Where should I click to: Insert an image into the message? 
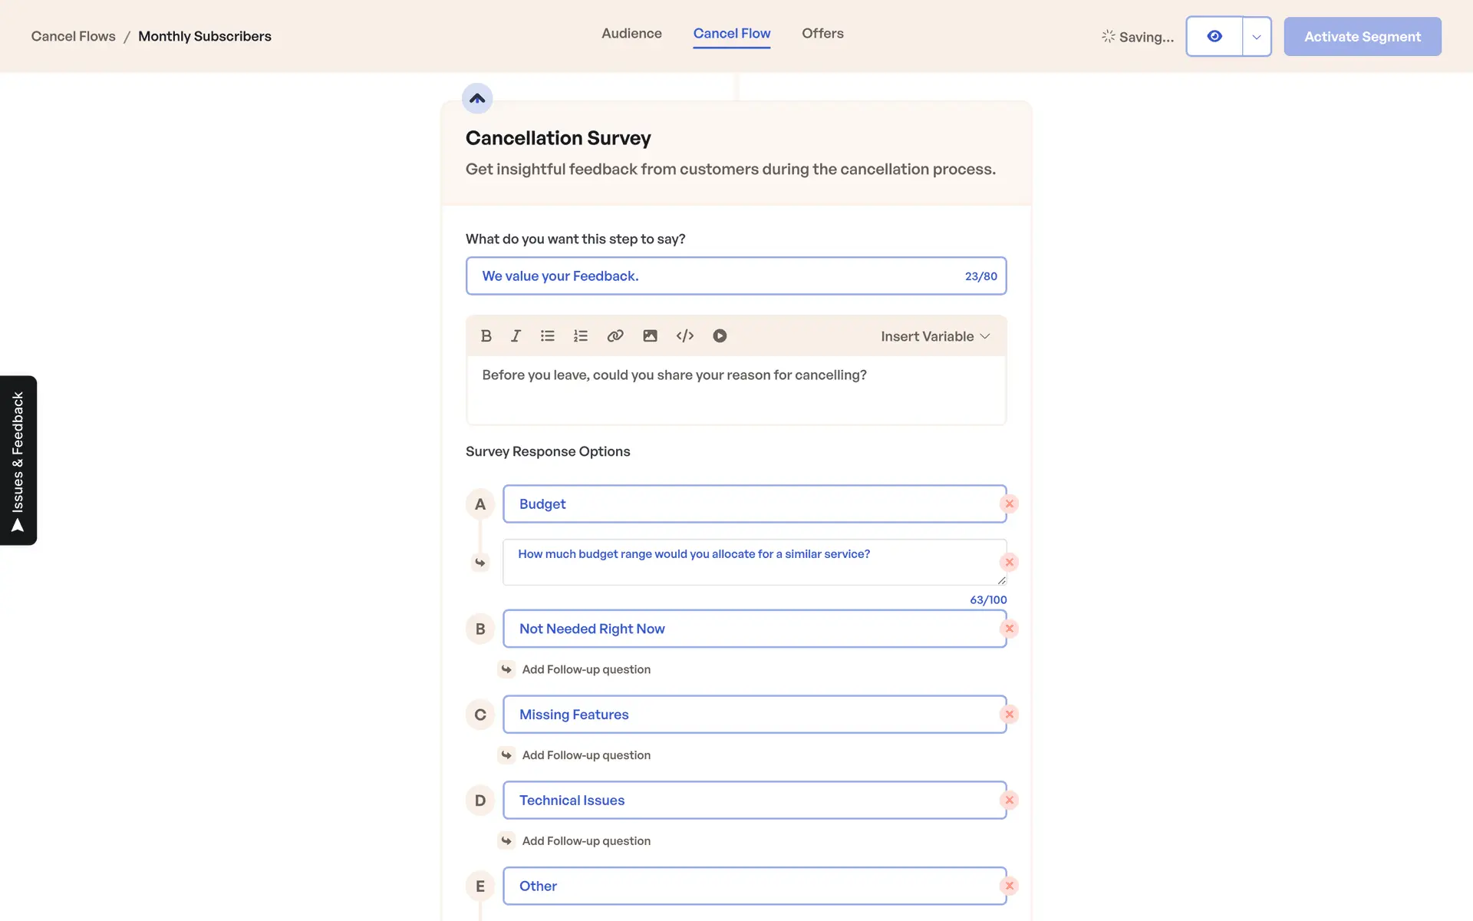click(x=650, y=336)
